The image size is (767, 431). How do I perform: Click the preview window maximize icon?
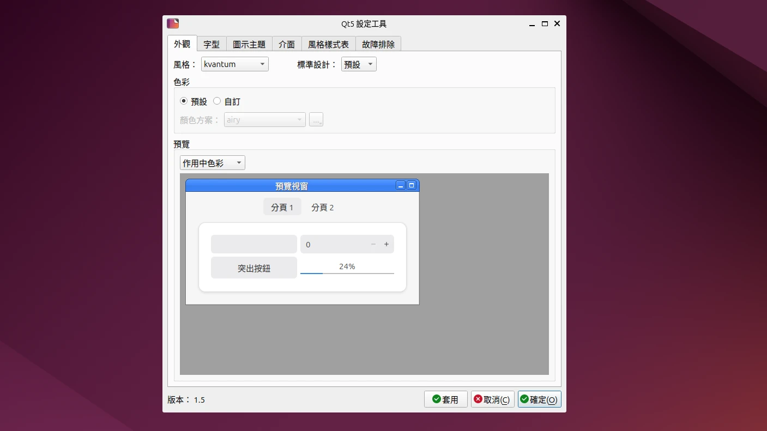click(412, 186)
